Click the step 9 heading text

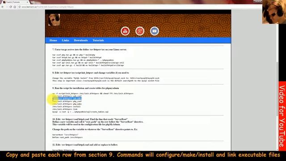(x=86, y=88)
